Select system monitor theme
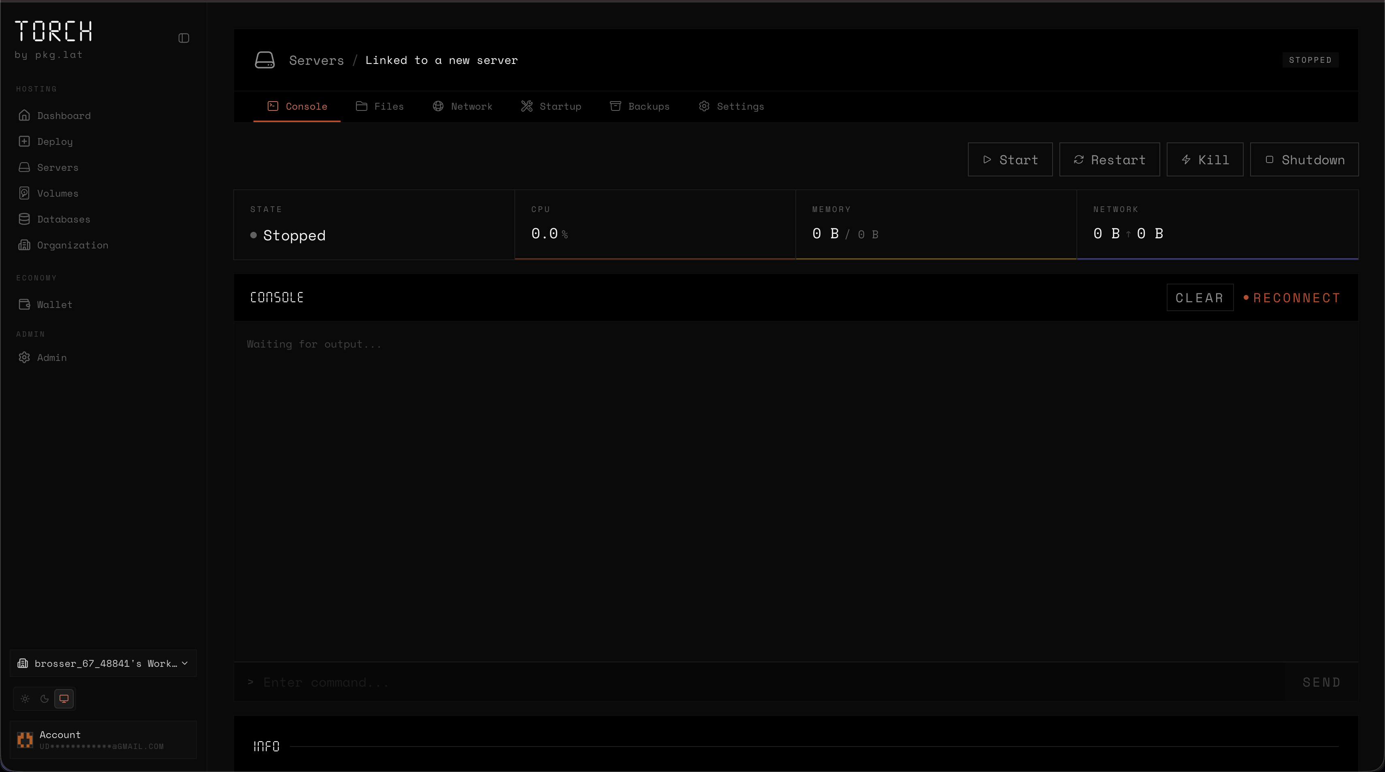The height and width of the screenshot is (772, 1385). click(x=64, y=699)
